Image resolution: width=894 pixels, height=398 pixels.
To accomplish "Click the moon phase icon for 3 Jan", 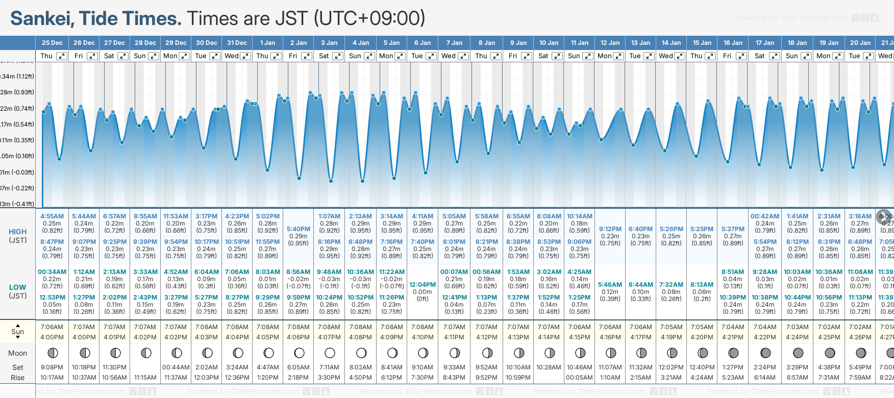I will (x=330, y=353).
